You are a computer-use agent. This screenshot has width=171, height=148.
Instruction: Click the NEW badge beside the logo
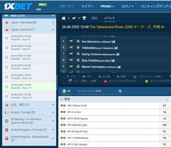point(42,5)
